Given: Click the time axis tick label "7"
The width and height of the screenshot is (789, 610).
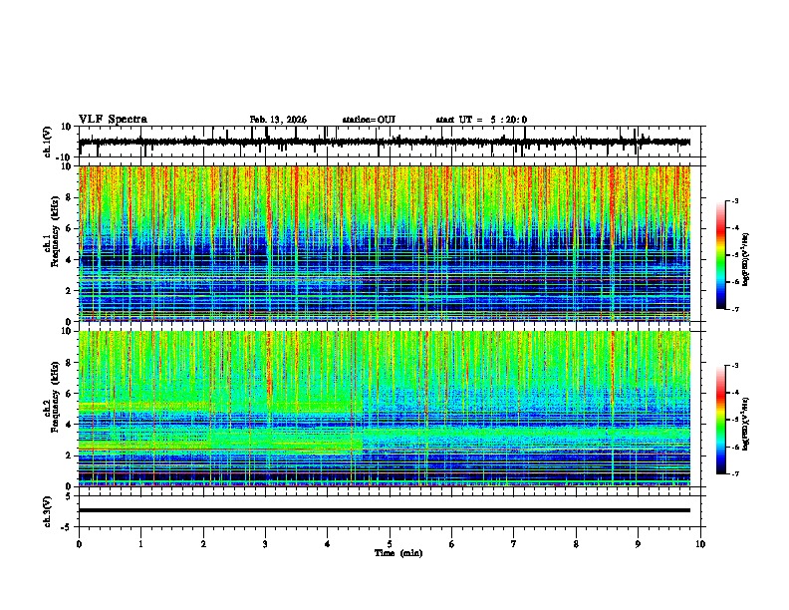Looking at the screenshot, I should (514, 544).
